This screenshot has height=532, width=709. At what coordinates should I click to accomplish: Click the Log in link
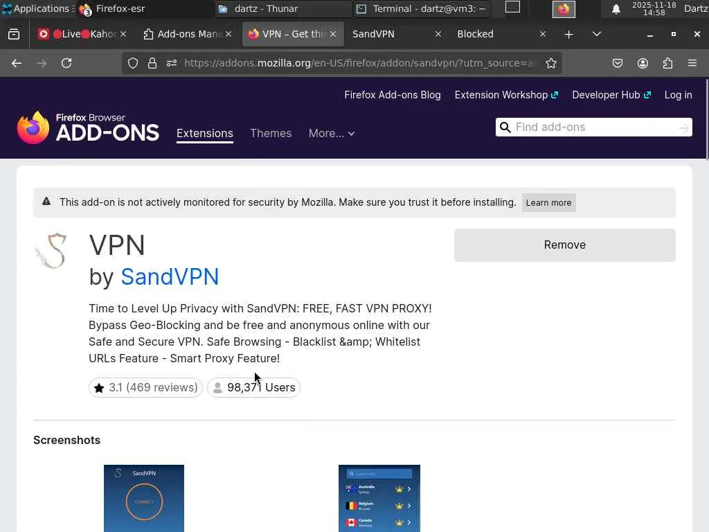pos(678,95)
